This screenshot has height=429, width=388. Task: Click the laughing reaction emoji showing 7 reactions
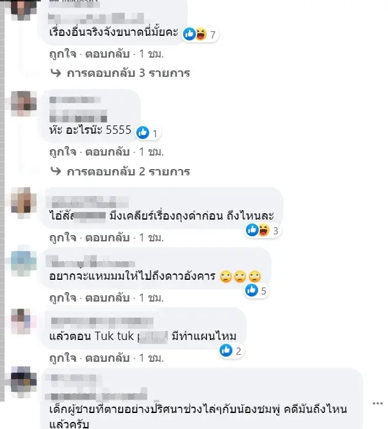[201, 34]
